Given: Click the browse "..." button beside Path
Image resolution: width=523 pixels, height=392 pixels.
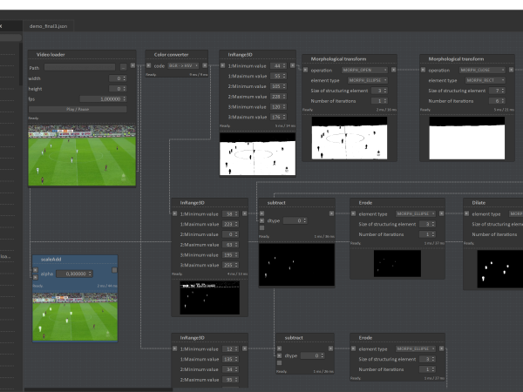Looking at the screenshot, I should pyautogui.click(x=123, y=66).
